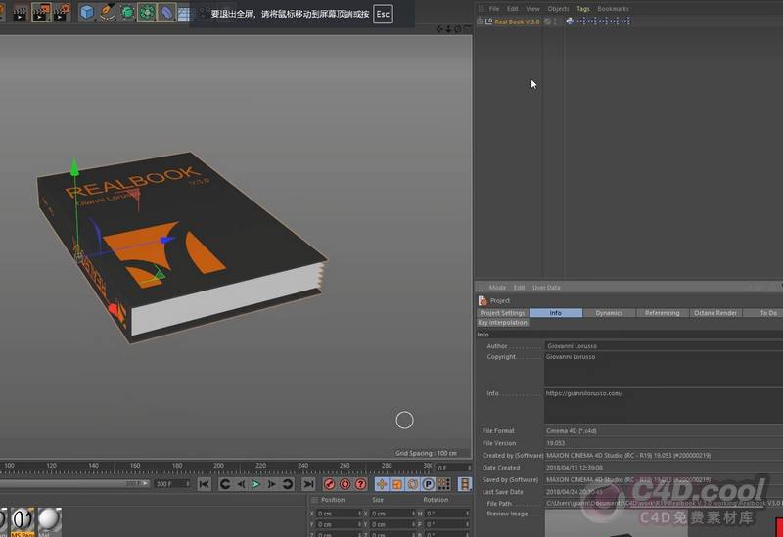783x537 pixels.
Task: Click the floor grid environment icon
Action: [x=184, y=13]
